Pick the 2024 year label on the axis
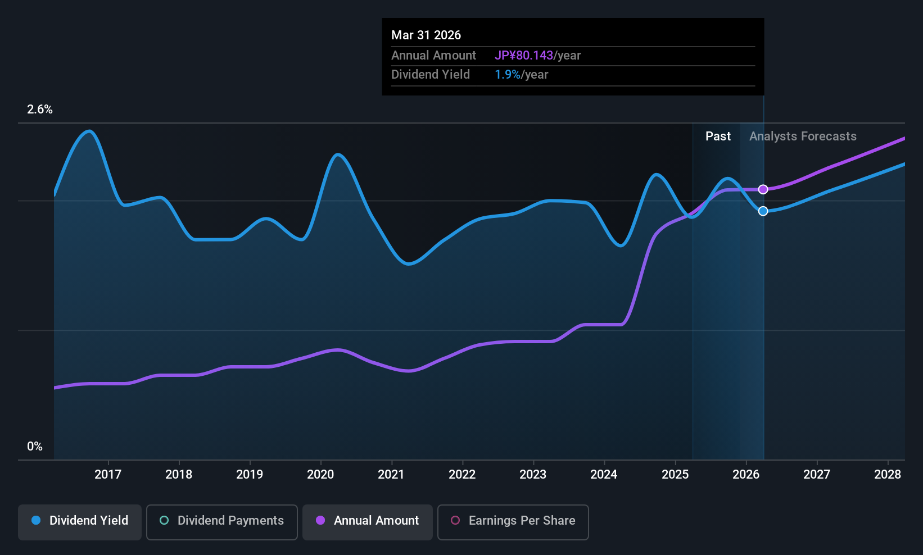The image size is (923, 555). (604, 475)
